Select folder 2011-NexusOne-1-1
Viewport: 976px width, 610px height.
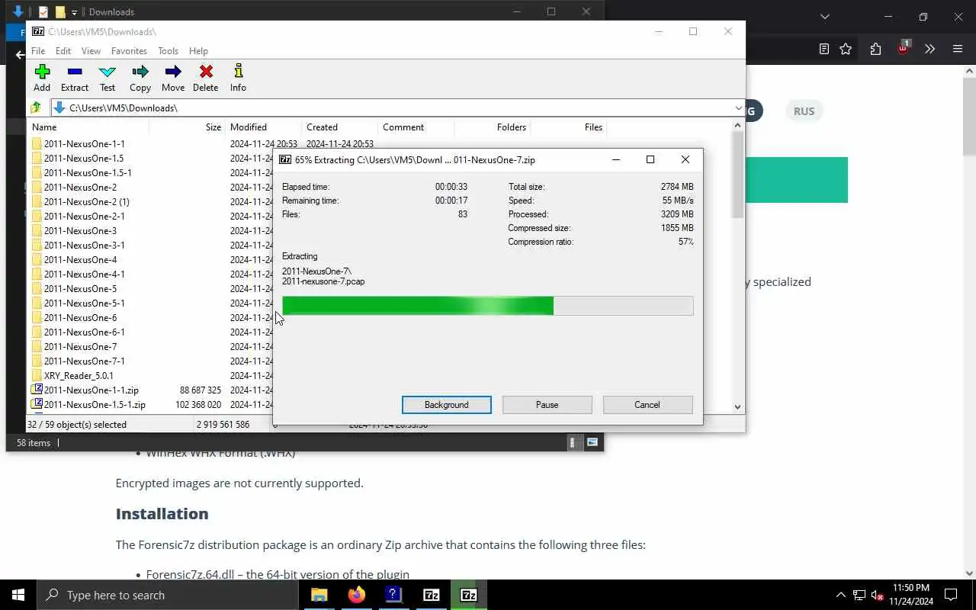pyautogui.click(x=84, y=143)
